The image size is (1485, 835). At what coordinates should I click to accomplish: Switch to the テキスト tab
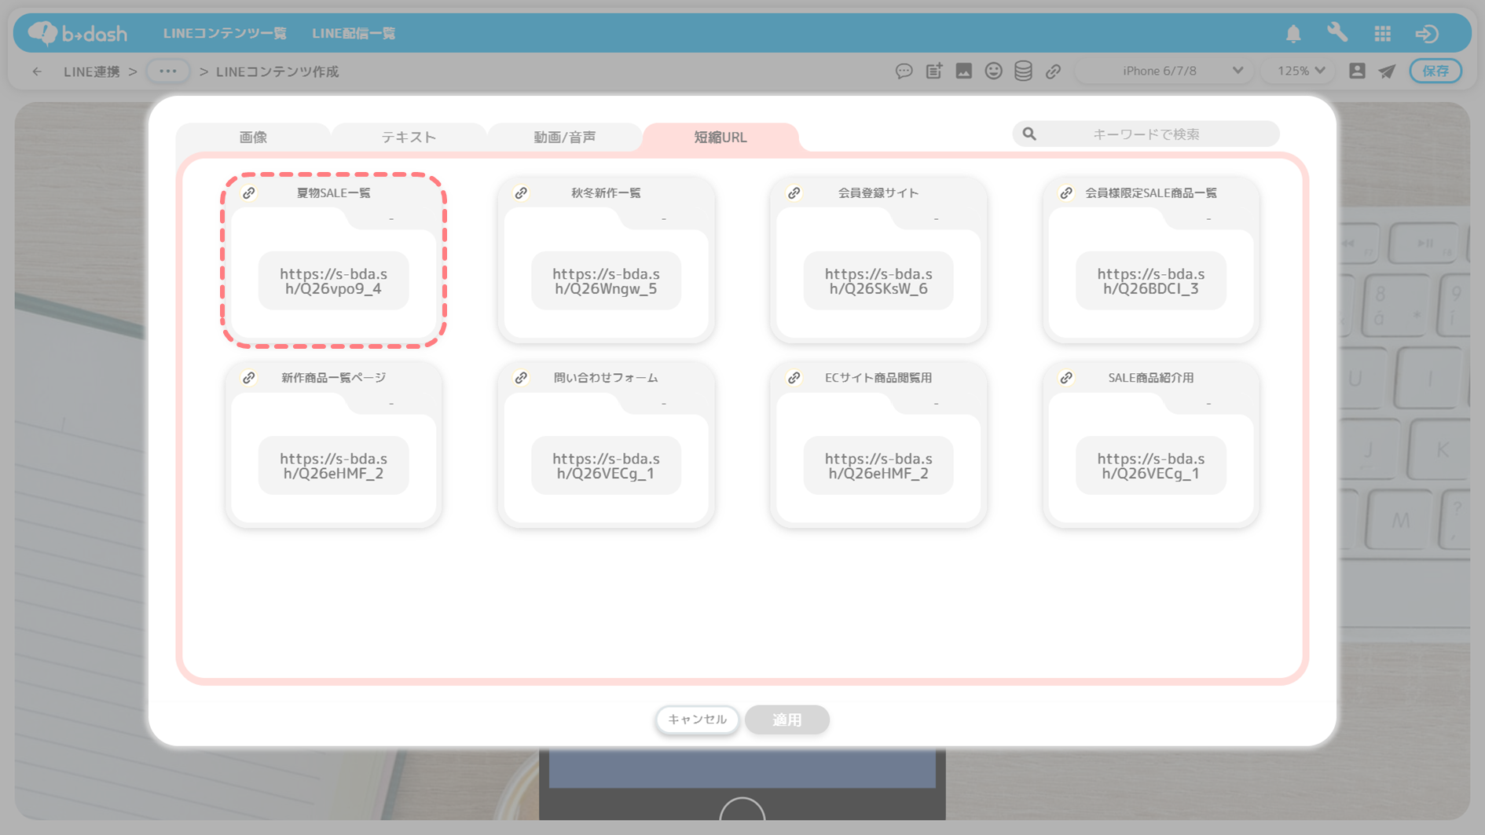(409, 137)
